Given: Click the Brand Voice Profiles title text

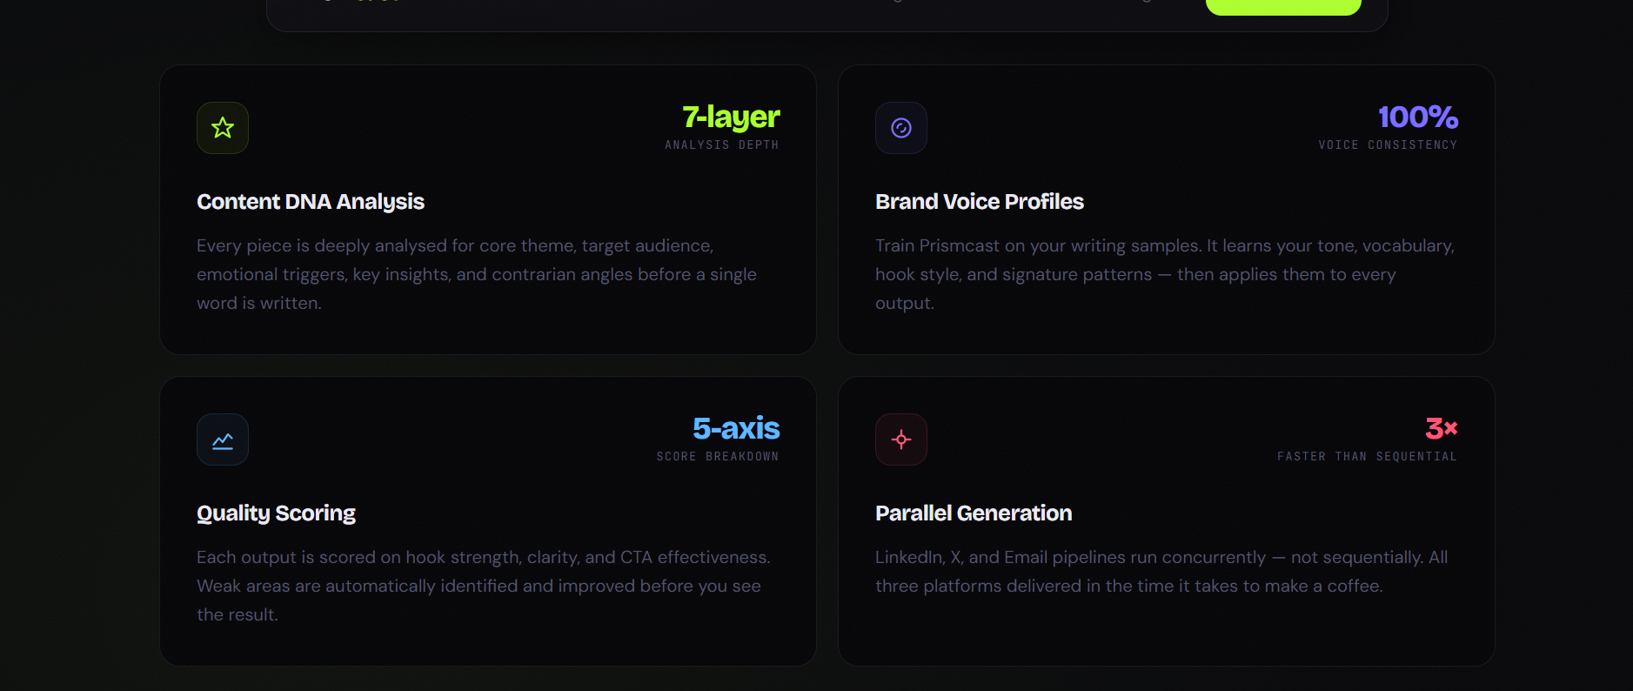Looking at the screenshot, I should (979, 201).
